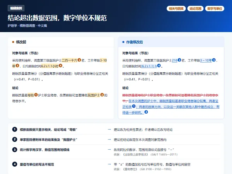
Task: Click 对象与结果(节选) heading in 作者修改后
Action: pyautogui.click(x=135, y=53)
